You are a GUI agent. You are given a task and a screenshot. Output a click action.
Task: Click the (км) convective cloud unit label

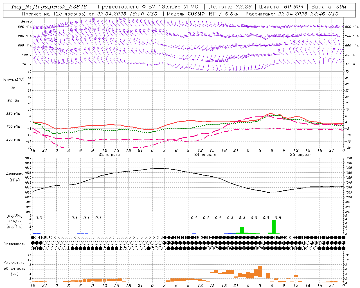tap(15, 274)
